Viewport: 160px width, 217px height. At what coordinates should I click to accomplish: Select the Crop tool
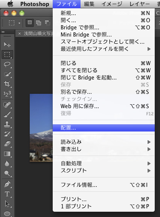click(x=7, y=84)
